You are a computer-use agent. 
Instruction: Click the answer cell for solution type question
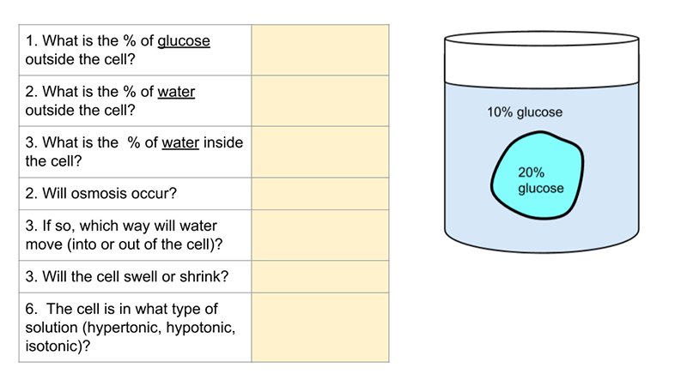click(319, 327)
